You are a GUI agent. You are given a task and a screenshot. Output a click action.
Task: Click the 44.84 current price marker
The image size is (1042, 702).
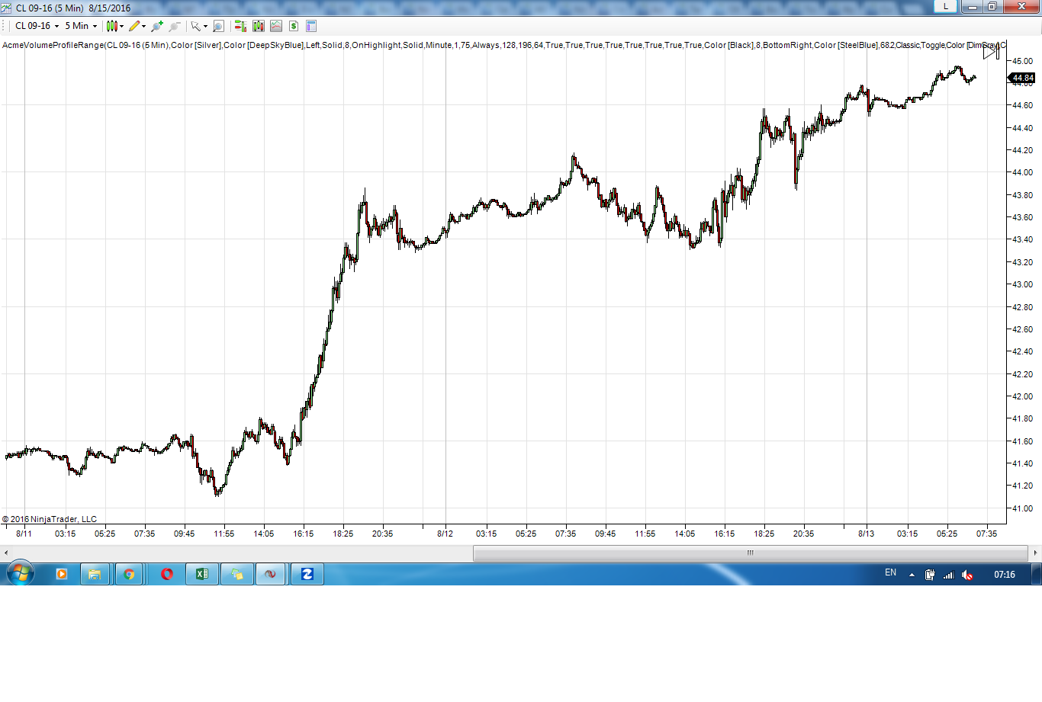point(1022,78)
